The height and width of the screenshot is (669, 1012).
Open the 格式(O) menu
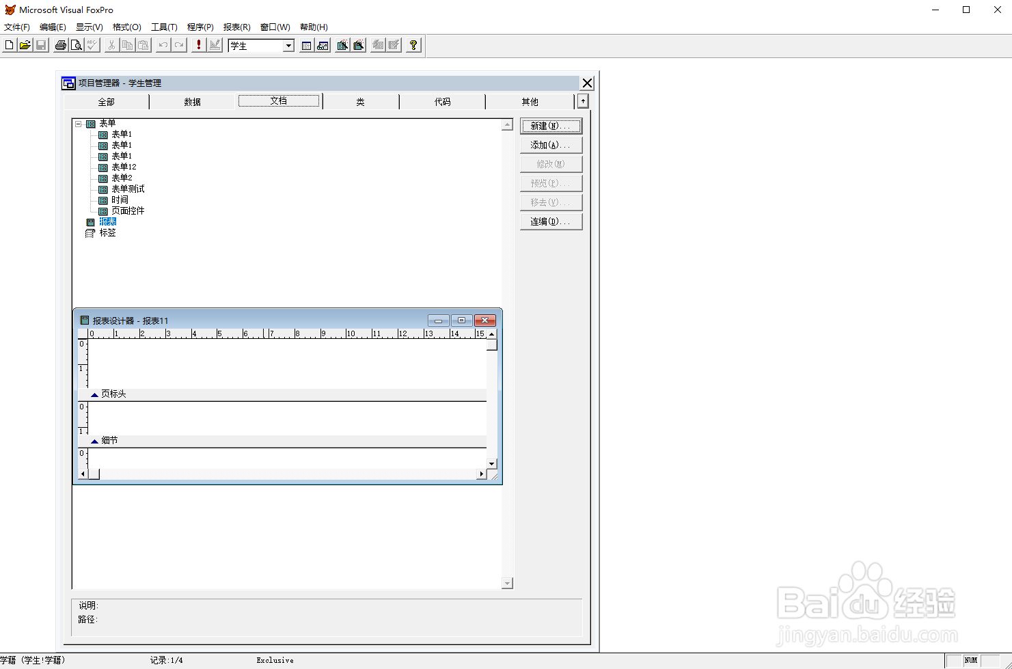point(126,27)
